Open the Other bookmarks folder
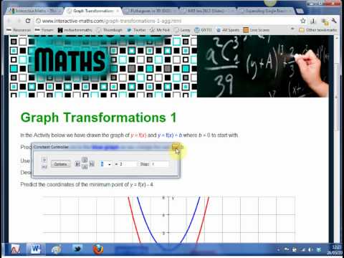 [x=318, y=30]
